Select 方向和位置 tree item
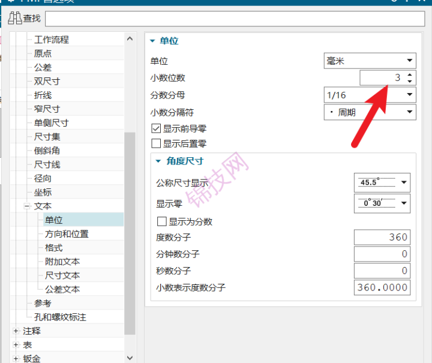Image resolution: width=432 pixels, height=363 pixels. coord(67,234)
